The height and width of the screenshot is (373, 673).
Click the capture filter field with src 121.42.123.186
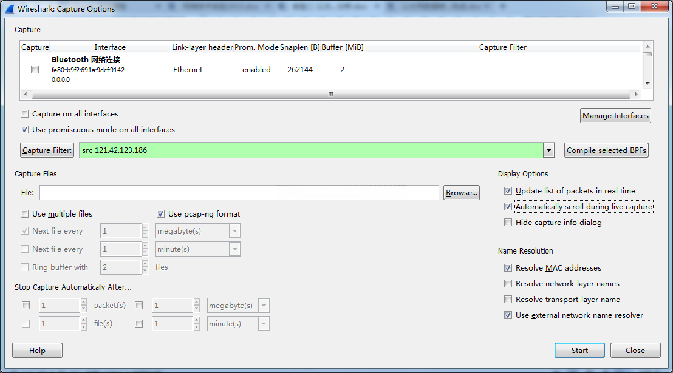311,150
